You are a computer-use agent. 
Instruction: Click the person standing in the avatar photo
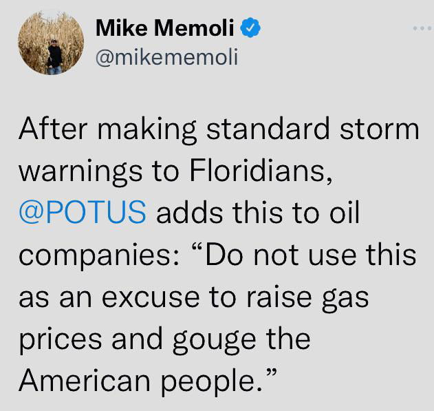point(54,57)
